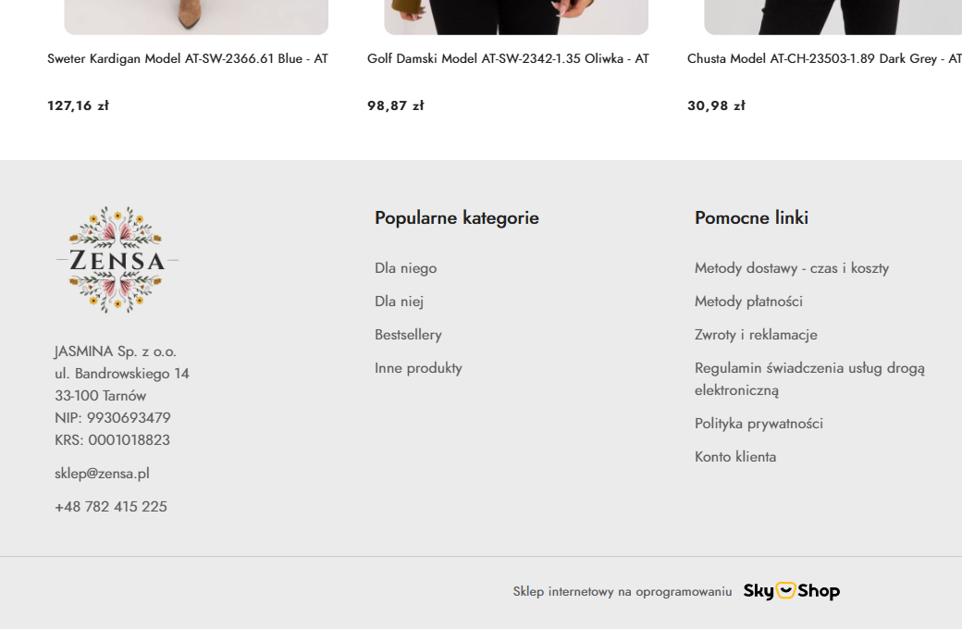The image size is (962, 629).
Task: Open the SkyShop software logo link
Action: [792, 591]
